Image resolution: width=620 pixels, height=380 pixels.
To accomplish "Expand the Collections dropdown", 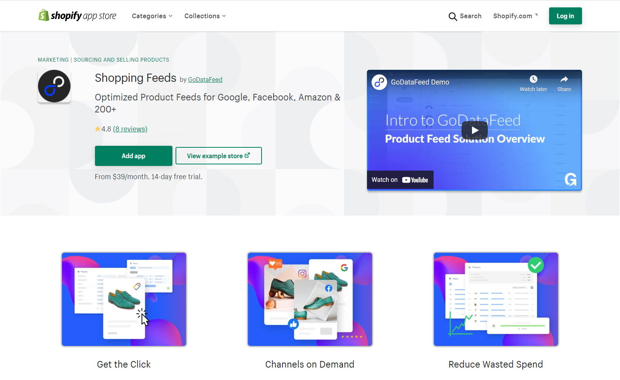I will [205, 16].
